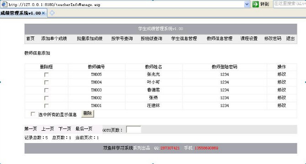Tick the delete checkbox for TH002
Image resolution: width=306 pixels, height=164 pixels.
46,98
